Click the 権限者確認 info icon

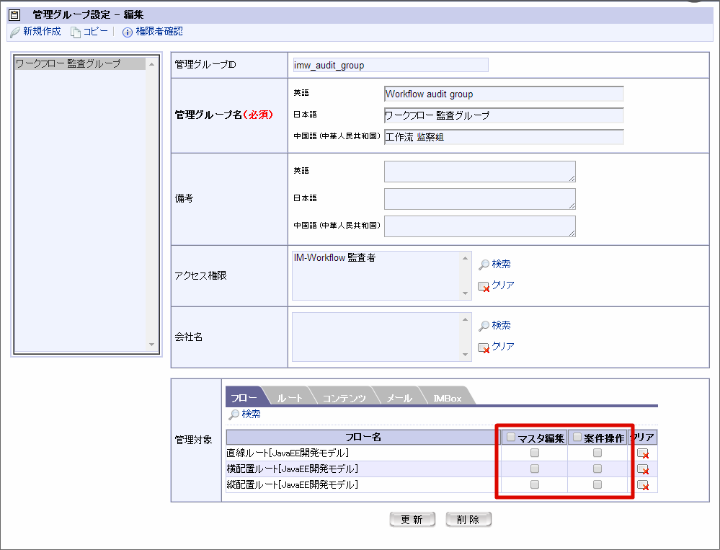[127, 32]
